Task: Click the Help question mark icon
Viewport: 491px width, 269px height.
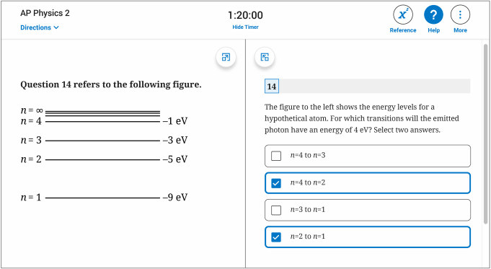Action: (x=433, y=14)
